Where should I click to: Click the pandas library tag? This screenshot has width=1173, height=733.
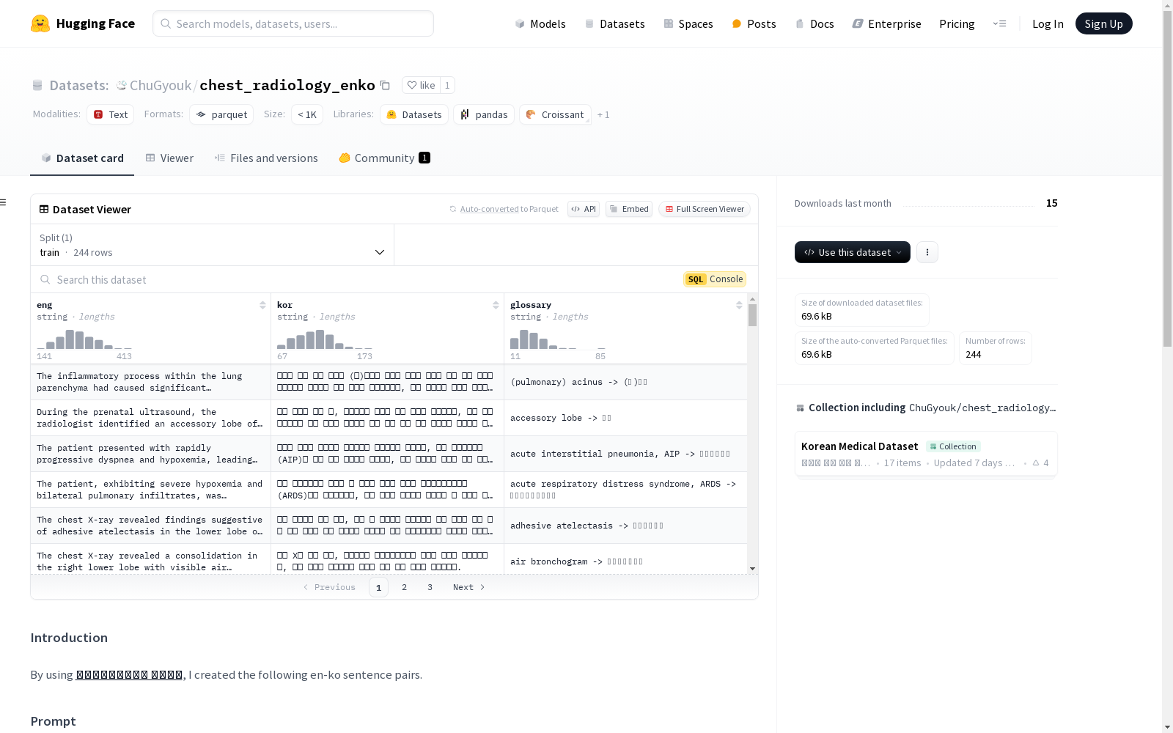(484, 114)
